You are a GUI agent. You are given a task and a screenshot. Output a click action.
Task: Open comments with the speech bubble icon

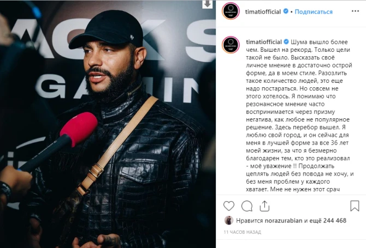pos(247,206)
